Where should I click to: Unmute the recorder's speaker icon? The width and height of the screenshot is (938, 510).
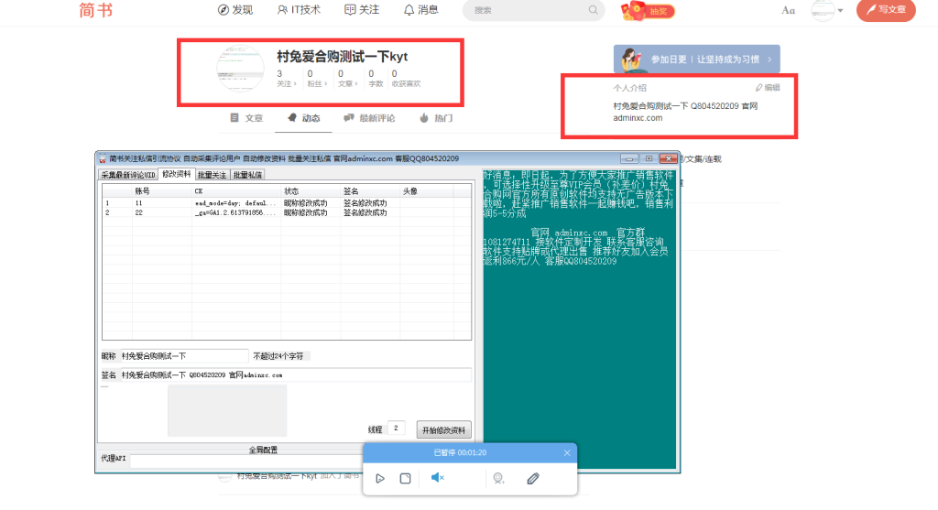(x=438, y=478)
